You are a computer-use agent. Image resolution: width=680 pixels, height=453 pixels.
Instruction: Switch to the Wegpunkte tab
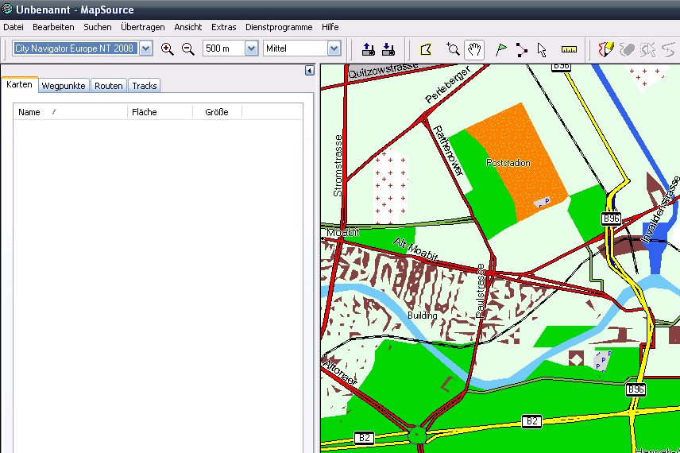64,86
